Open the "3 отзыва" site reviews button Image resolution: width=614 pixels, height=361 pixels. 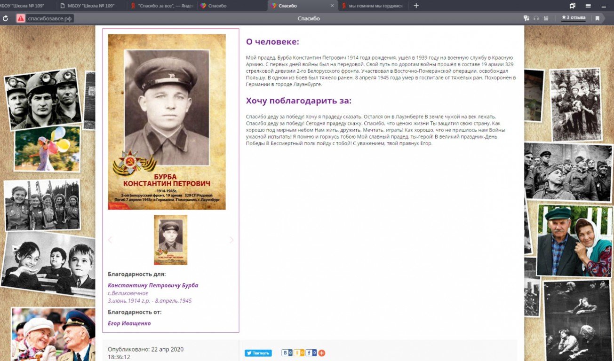pos(574,18)
